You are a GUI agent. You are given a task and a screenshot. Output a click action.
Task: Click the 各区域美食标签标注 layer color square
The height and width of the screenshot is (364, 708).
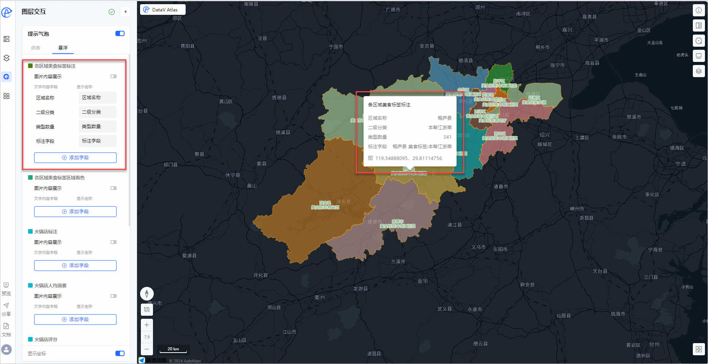[30, 66]
